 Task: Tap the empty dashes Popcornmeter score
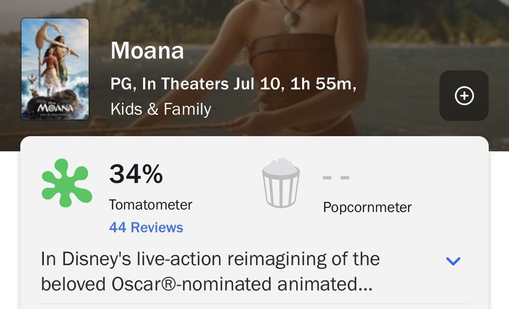pyautogui.click(x=336, y=178)
